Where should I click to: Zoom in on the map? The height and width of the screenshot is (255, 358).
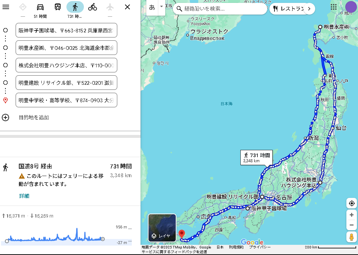pos(351,215)
